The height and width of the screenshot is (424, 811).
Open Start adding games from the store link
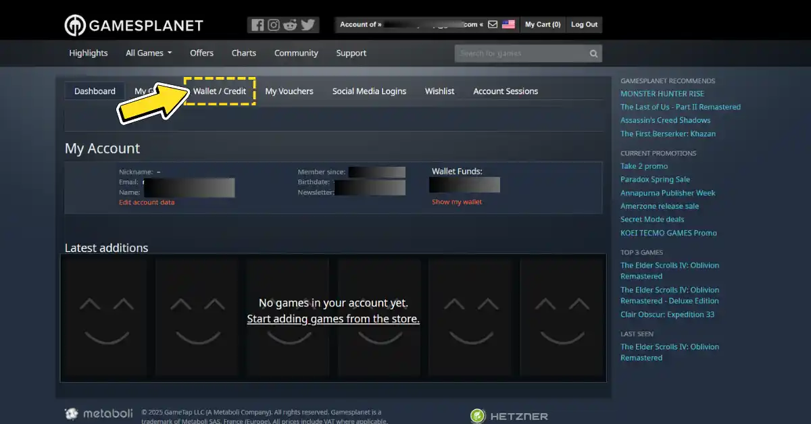[x=333, y=319]
